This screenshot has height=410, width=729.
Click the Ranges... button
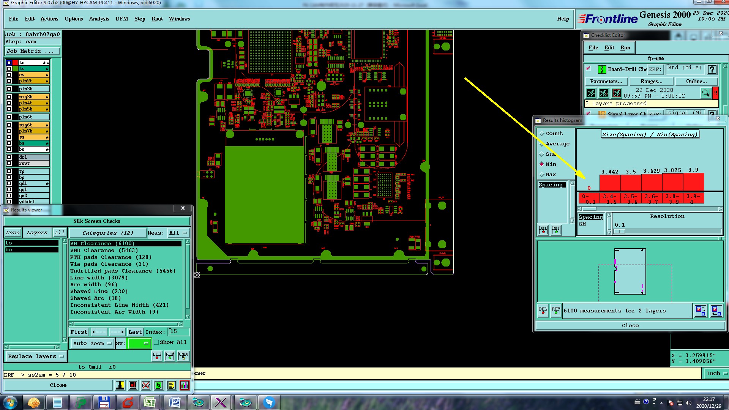(x=652, y=81)
